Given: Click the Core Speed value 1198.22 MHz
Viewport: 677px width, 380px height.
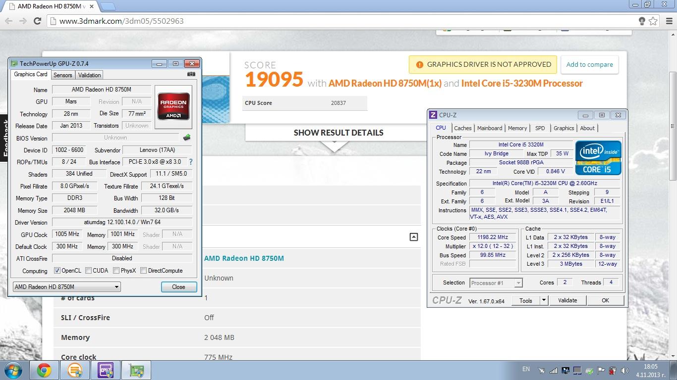Looking at the screenshot, I should (493, 237).
